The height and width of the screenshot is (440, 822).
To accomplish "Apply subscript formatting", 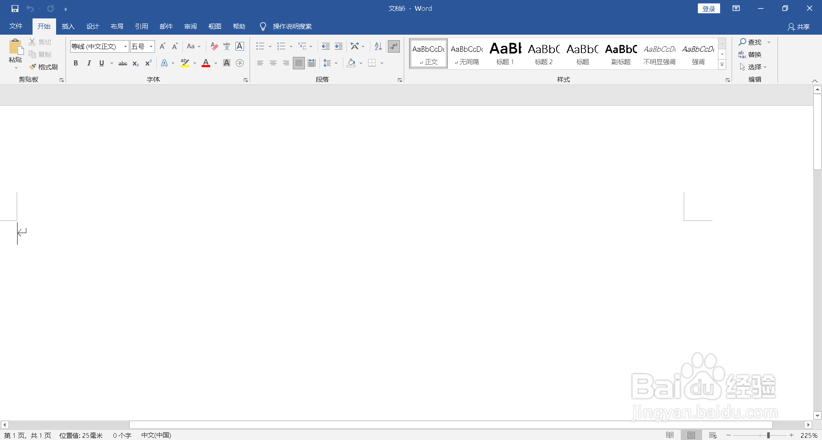I will [136, 63].
